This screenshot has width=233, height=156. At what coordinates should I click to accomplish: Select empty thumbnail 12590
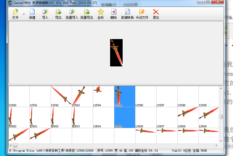[19, 96]
